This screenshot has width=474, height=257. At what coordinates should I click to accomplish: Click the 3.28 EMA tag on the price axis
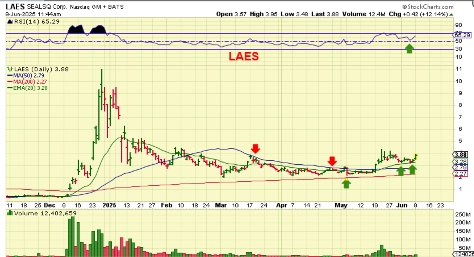(461, 162)
